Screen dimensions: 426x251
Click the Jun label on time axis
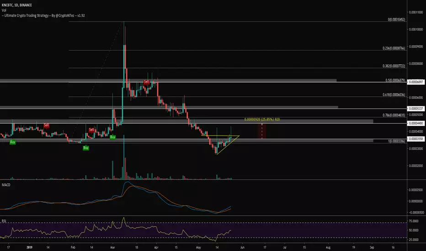[242, 247]
